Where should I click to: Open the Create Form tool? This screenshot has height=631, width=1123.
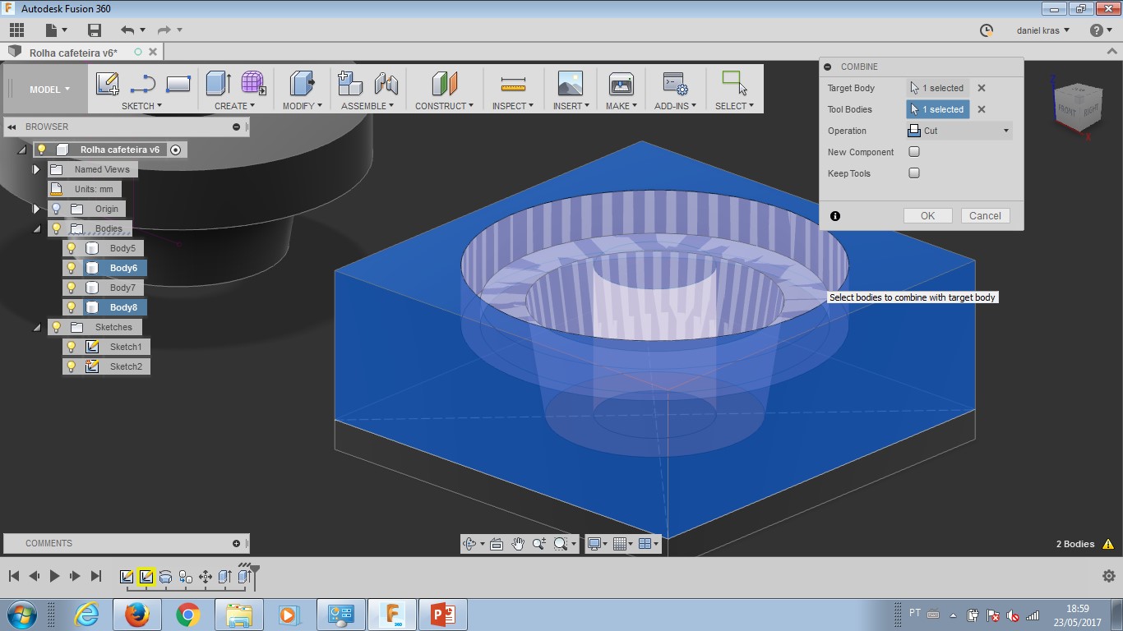point(253,84)
